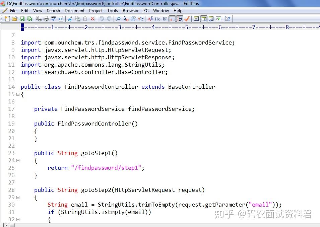Viewport: 320px width, 227px height.
Task: Open the Window menu
Action: (x=161, y=11)
